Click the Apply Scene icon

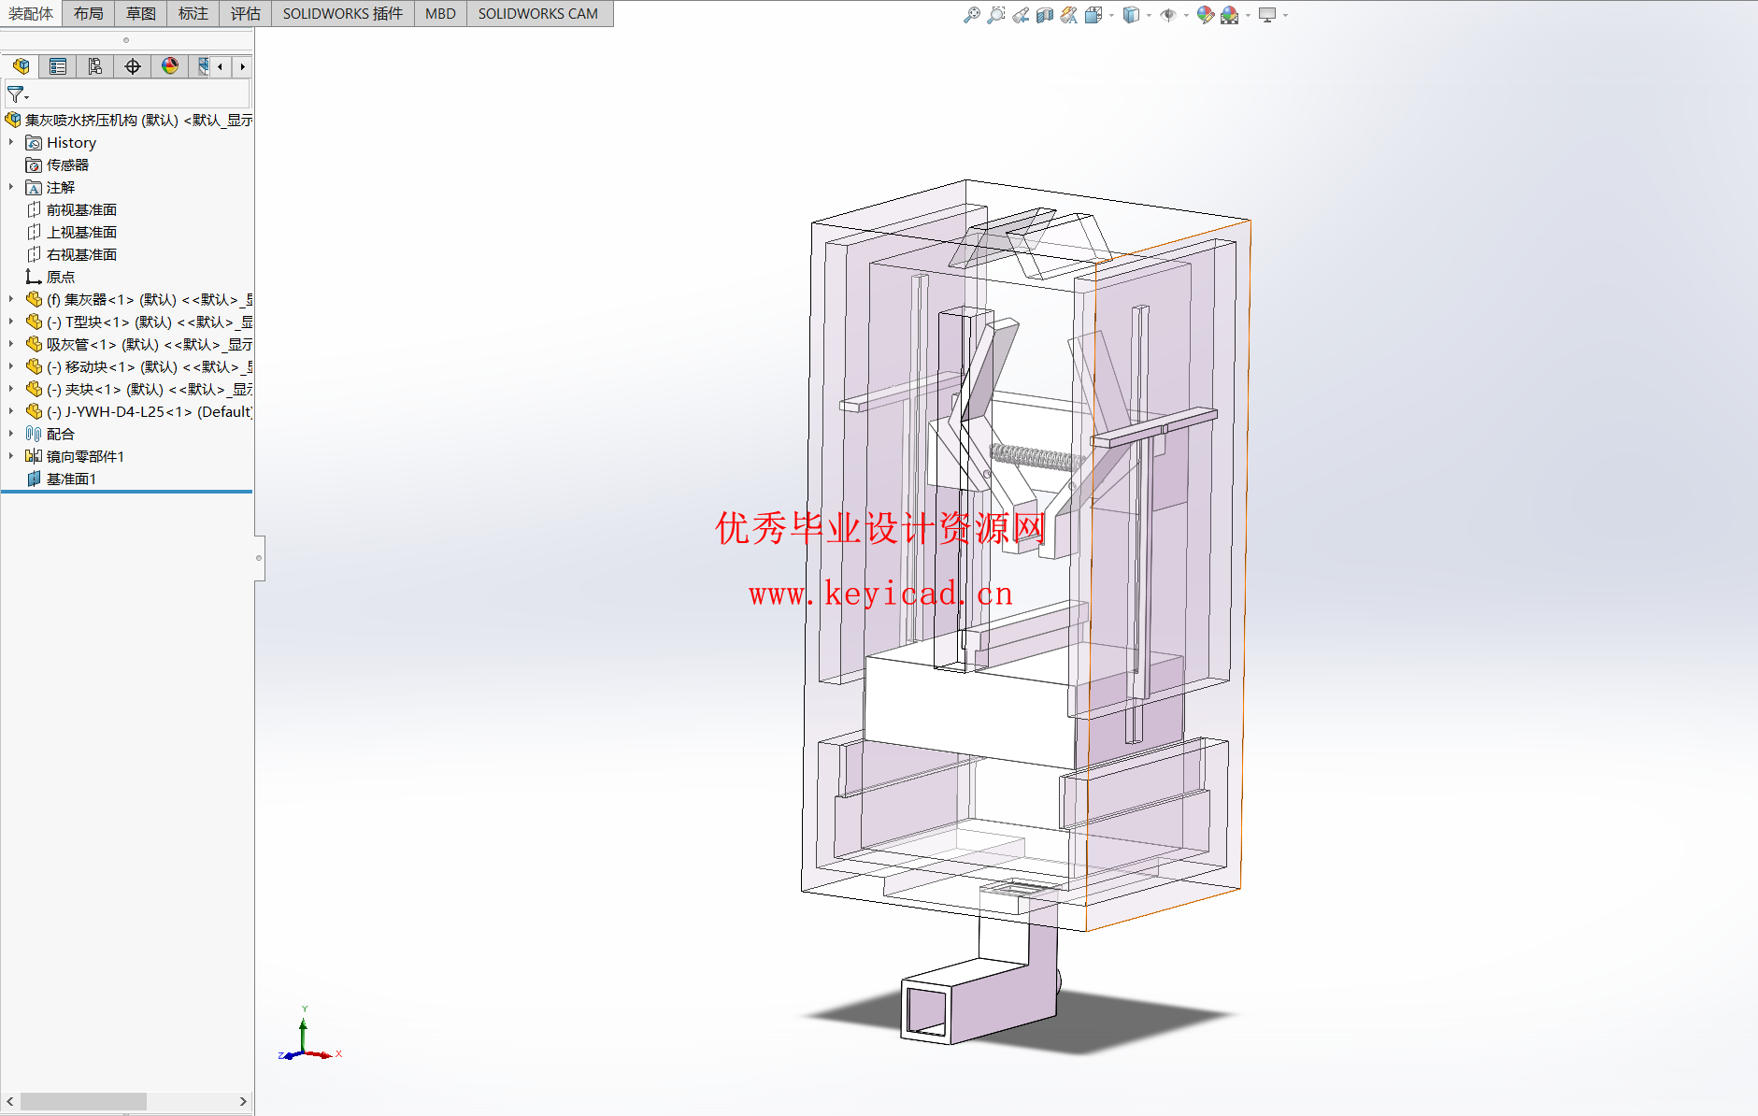(x=1230, y=15)
